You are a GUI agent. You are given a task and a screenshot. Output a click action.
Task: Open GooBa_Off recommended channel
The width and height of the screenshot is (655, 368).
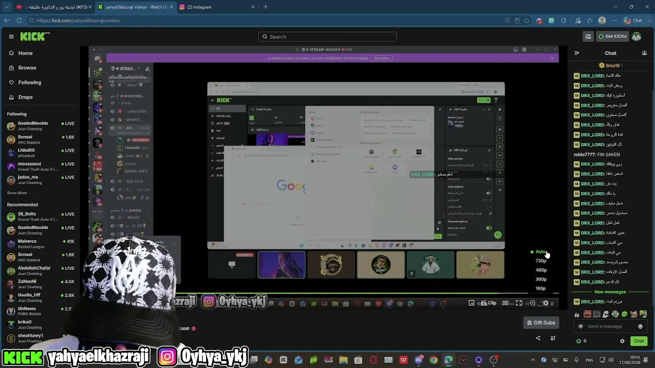click(x=41, y=297)
